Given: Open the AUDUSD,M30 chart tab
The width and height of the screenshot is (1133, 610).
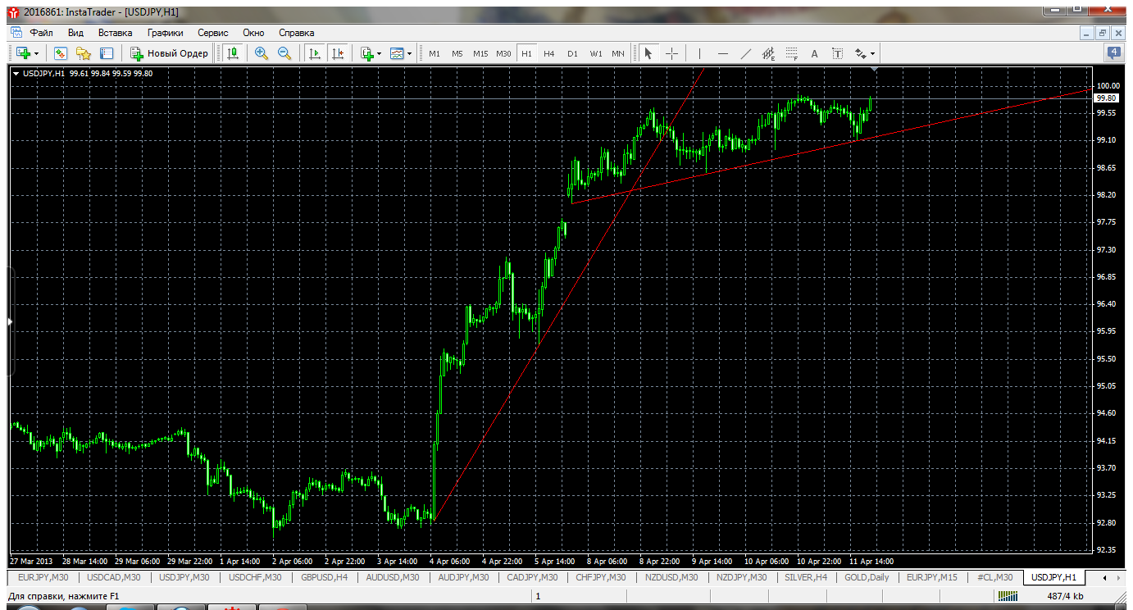Looking at the screenshot, I should [392, 578].
